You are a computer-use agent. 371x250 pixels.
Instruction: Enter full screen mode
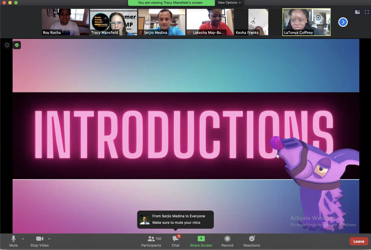(367, 12)
